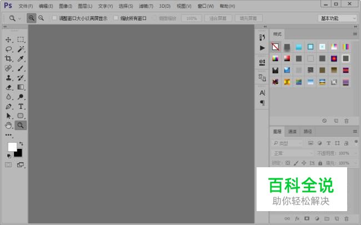Choose Zoom In mode in options bar
The image size is (361, 225).
click(31, 18)
